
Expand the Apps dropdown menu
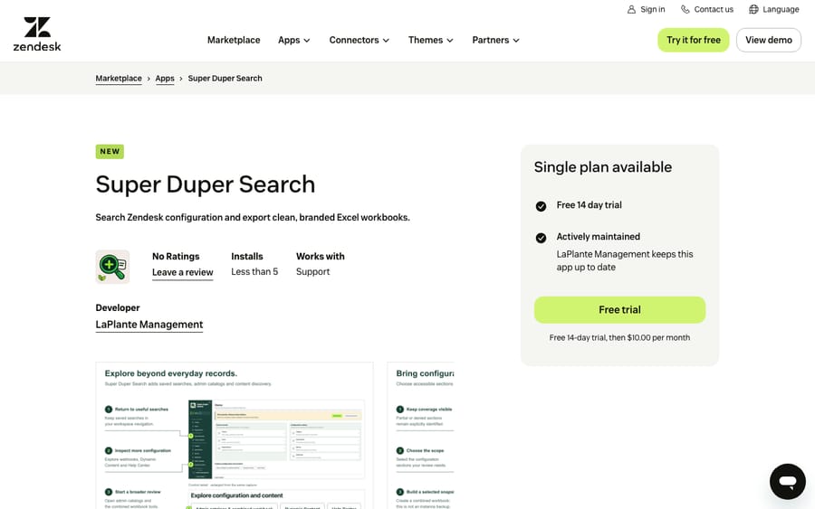point(294,40)
